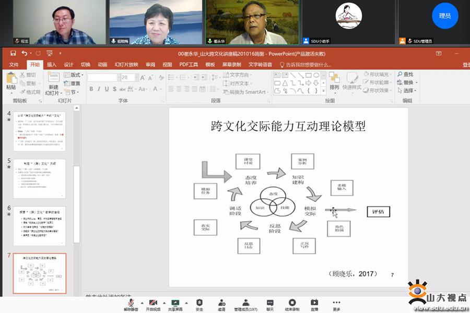
Task: Open the 文件 file menu
Action: pos(14,65)
